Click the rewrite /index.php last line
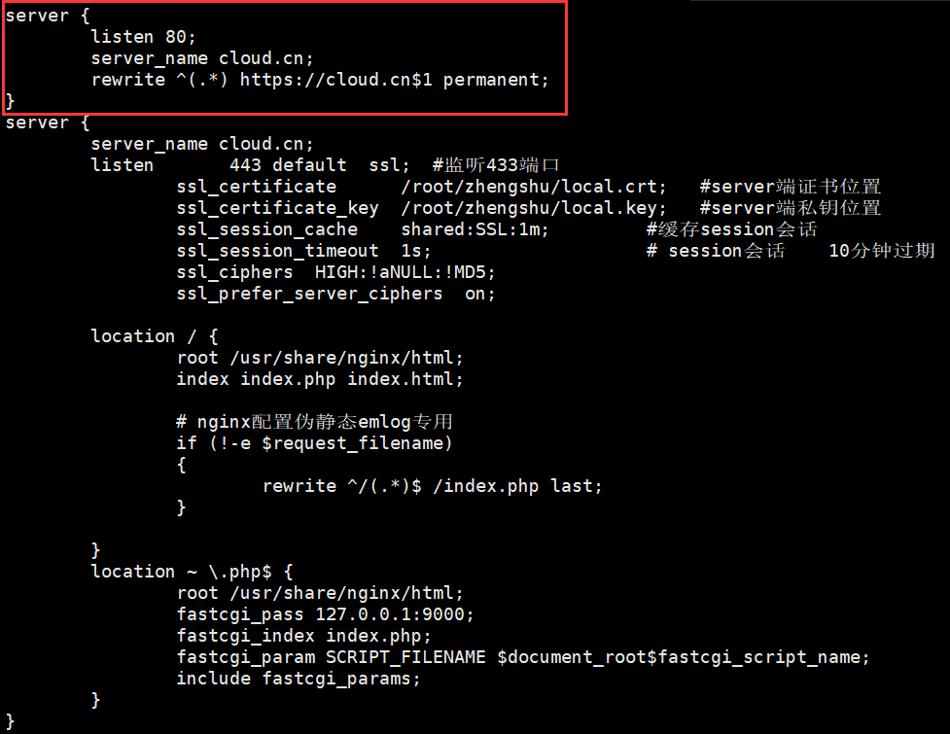 [432, 486]
